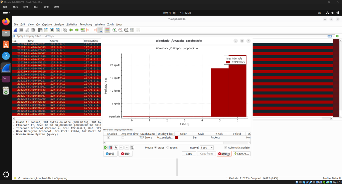Reload the capture file icon
The width and height of the screenshot is (342, 184).
pyautogui.click(x=58, y=30)
